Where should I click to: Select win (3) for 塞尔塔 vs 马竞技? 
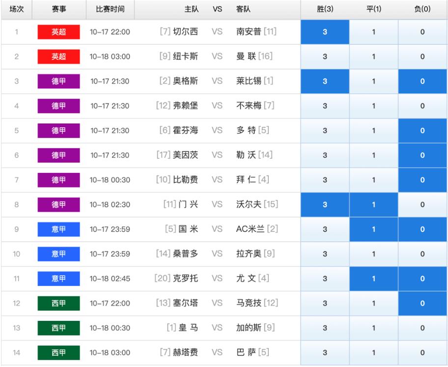pos(325,303)
